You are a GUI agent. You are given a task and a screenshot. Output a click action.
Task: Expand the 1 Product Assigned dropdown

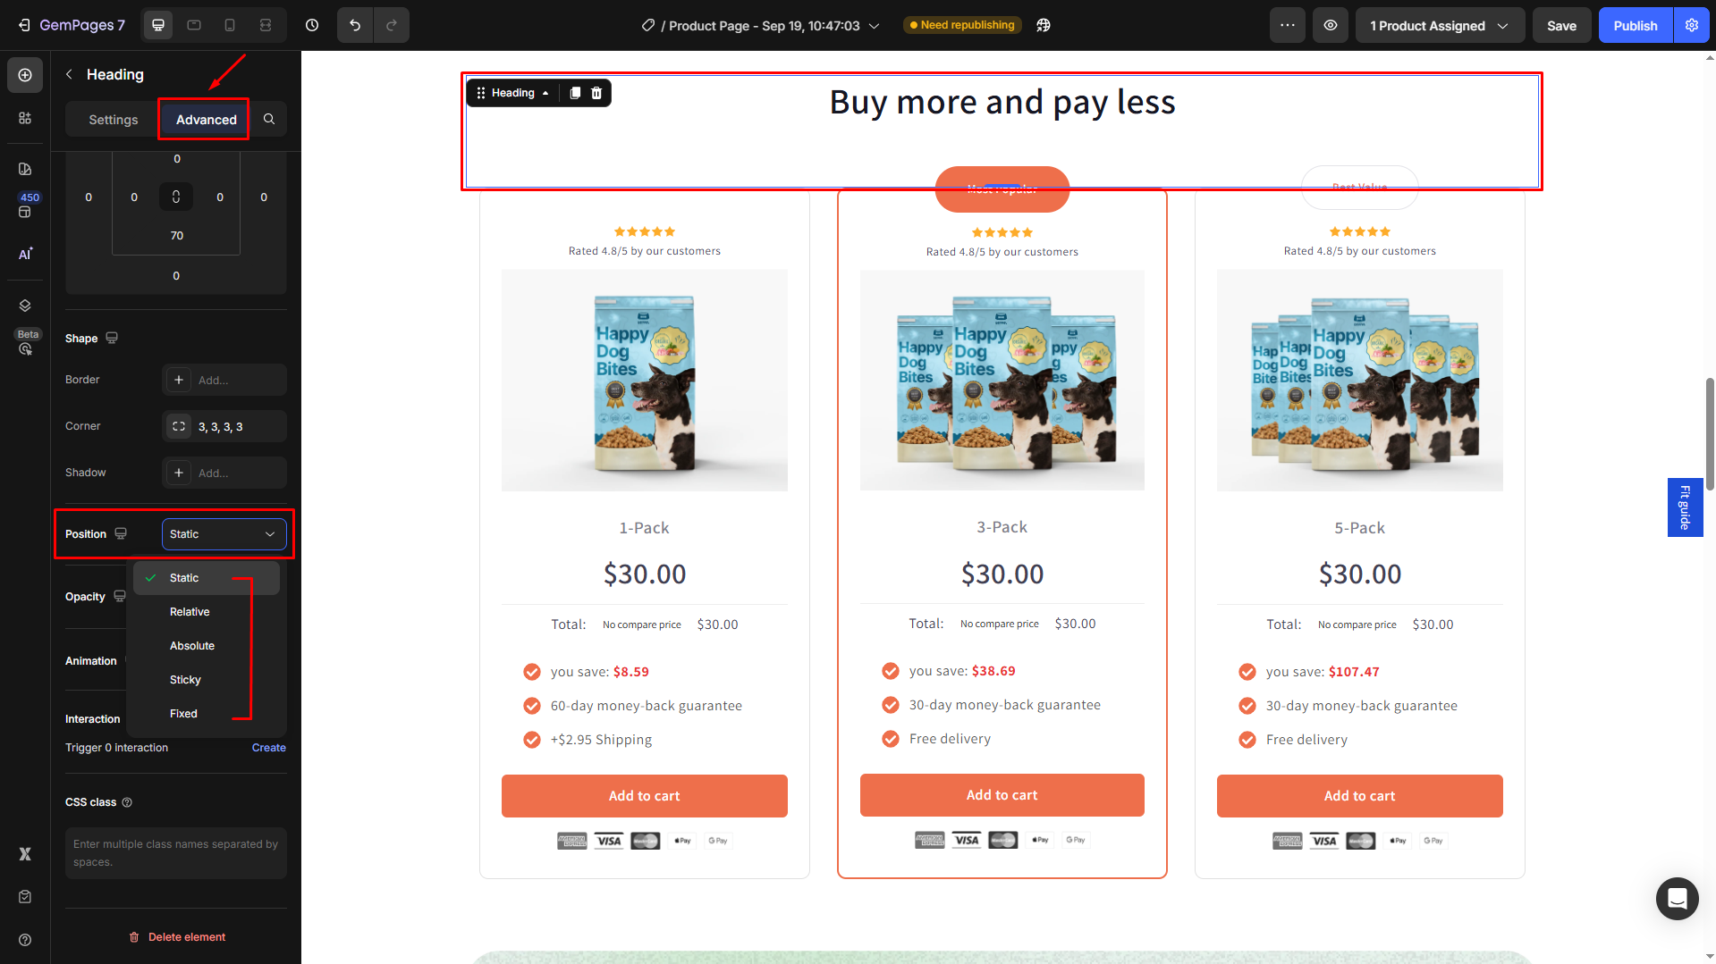click(x=1439, y=25)
